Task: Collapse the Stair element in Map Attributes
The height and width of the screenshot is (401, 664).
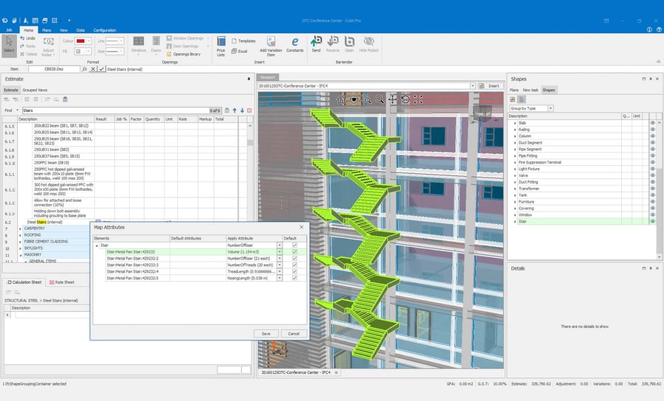Action: tap(97, 245)
